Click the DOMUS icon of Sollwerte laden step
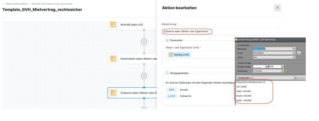 [113, 93]
